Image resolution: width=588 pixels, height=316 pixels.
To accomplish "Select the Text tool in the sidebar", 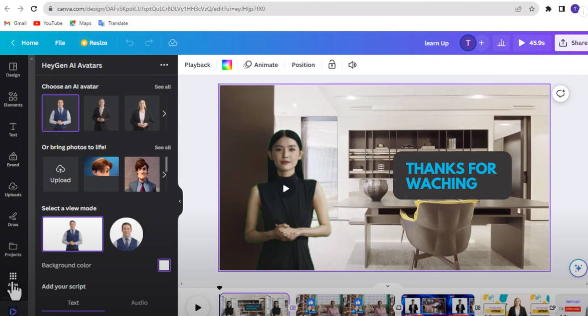I will point(13,130).
